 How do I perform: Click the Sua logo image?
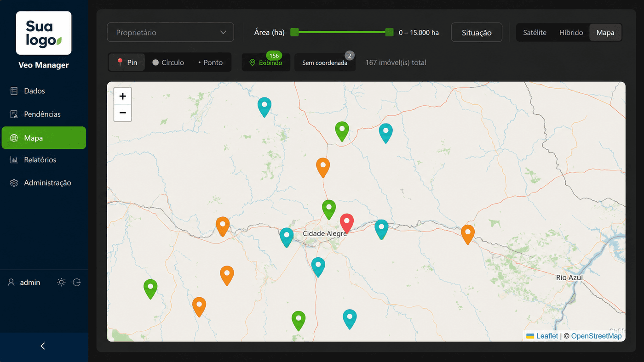pyautogui.click(x=44, y=33)
